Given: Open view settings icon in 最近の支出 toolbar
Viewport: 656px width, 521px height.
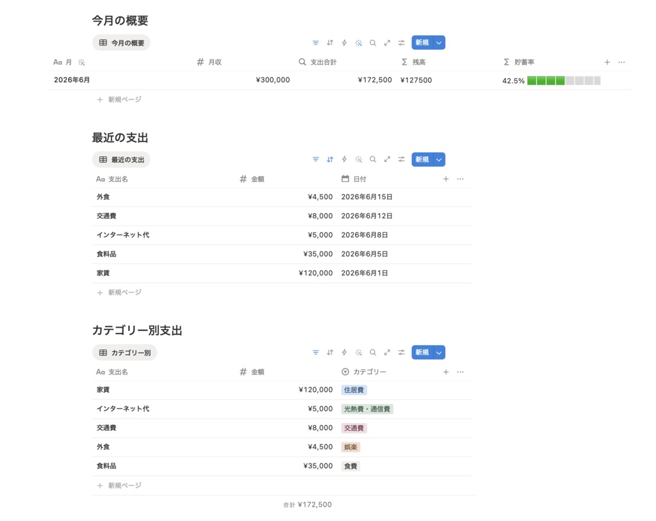Looking at the screenshot, I should 401,159.
